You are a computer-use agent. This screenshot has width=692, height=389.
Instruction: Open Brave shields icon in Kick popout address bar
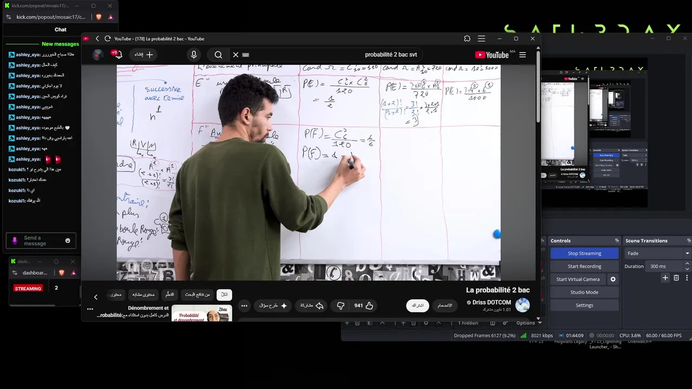click(99, 17)
